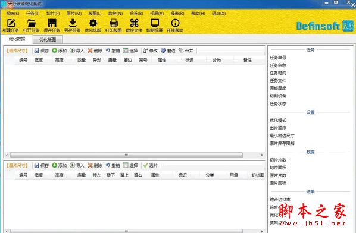Screen dimensions: 356x233
Task: Click 导入 in the 原片尺寸 toolbar
Action: coord(77,165)
